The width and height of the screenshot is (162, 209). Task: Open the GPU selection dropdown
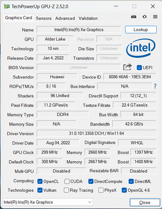click(x=48, y=202)
